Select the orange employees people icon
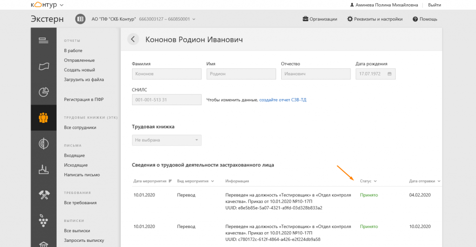The image size is (476, 247). tap(43, 118)
